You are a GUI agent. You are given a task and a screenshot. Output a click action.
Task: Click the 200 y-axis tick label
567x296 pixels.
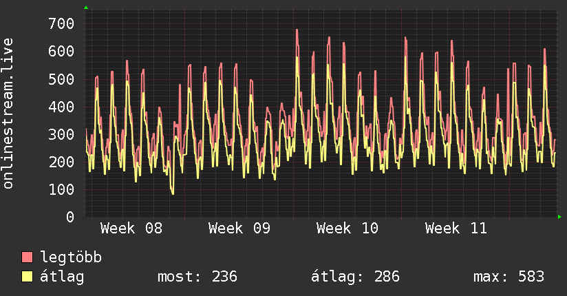(x=61, y=162)
